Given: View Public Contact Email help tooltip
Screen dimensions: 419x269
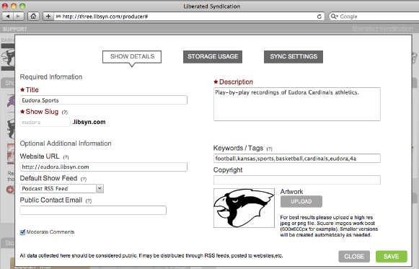Looking at the screenshot, I should 89,201.
